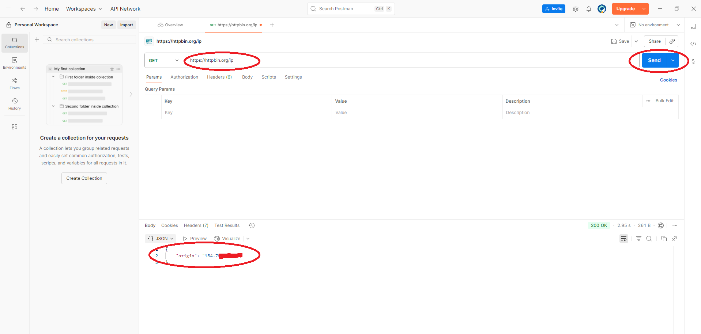
Task: Switch to the Headers (6) request tab
Action: 219,77
